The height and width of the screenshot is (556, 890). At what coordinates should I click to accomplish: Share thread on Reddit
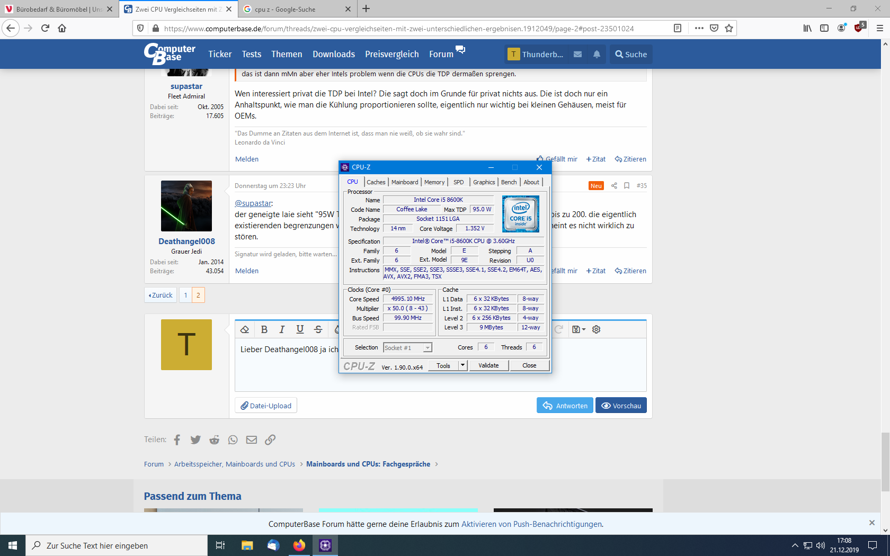pos(214,440)
